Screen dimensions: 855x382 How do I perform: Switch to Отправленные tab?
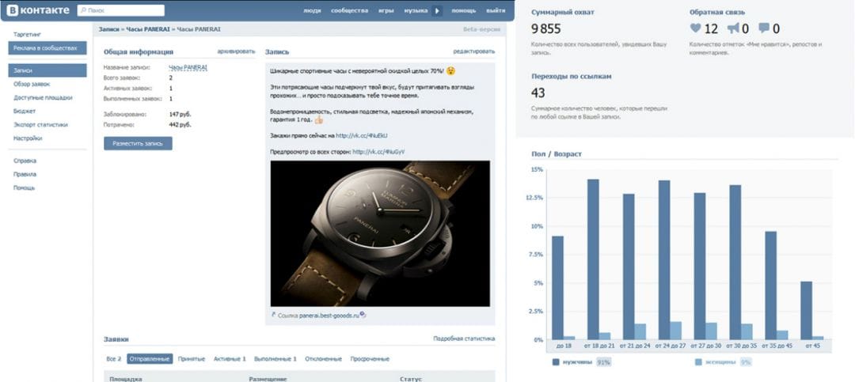[x=150, y=359]
